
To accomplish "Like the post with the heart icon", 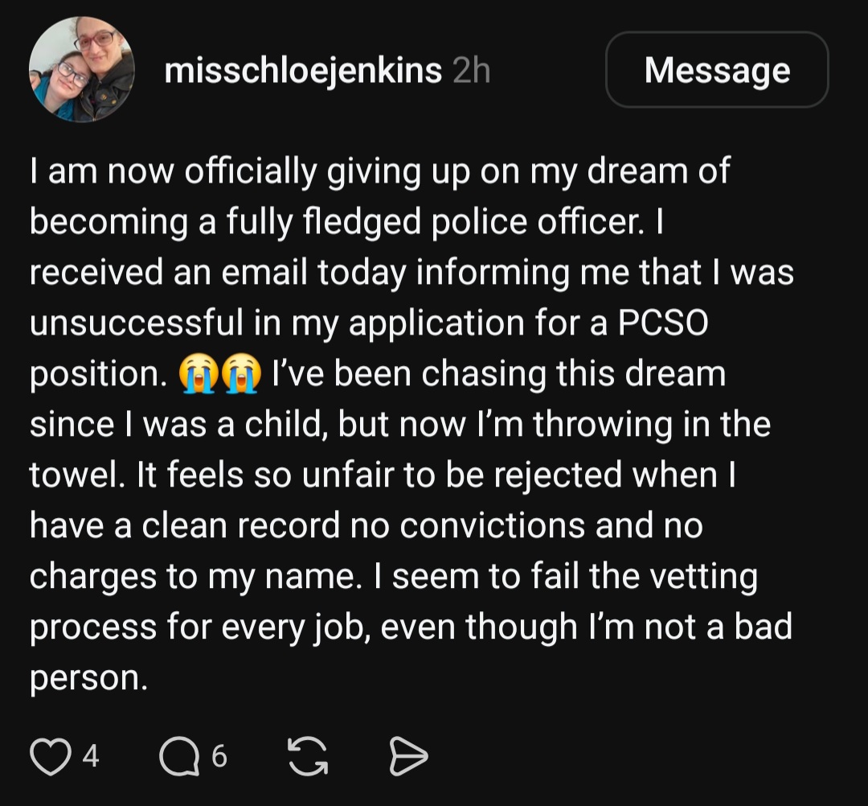I will click(51, 756).
